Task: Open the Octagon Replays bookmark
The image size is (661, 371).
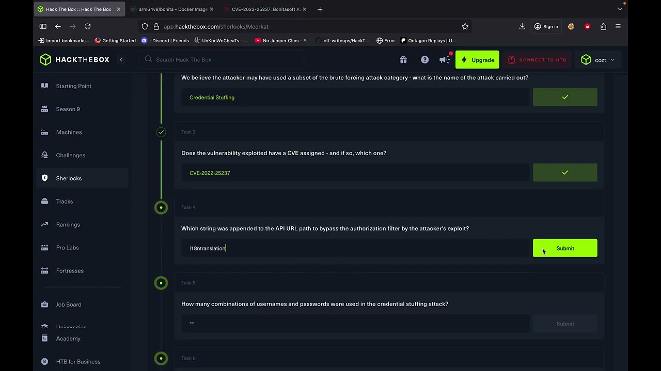Action: pos(428,41)
